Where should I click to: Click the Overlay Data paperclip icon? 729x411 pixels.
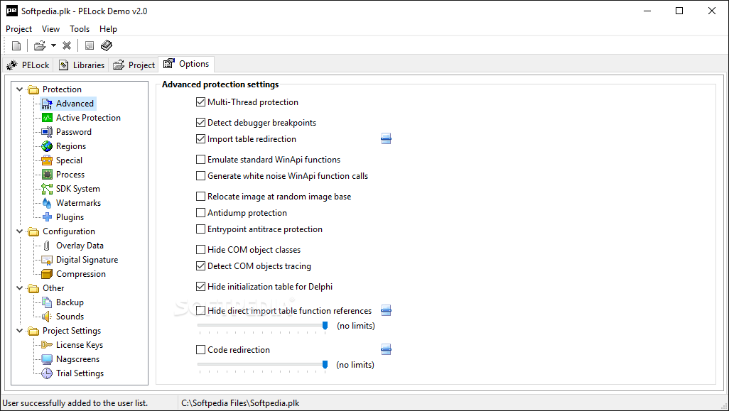point(46,246)
